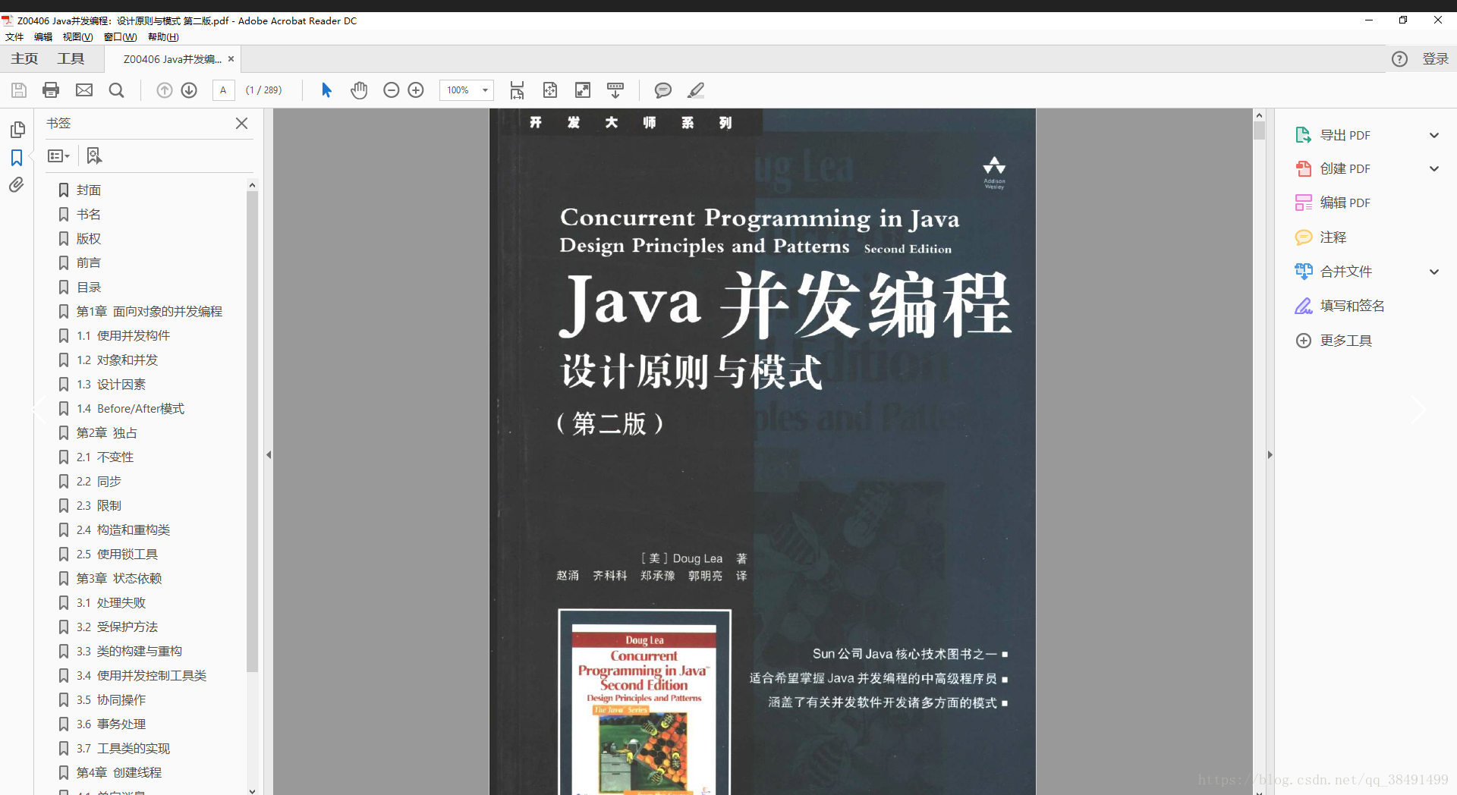Open Help question mark icon
The image size is (1457, 795).
point(1399,59)
